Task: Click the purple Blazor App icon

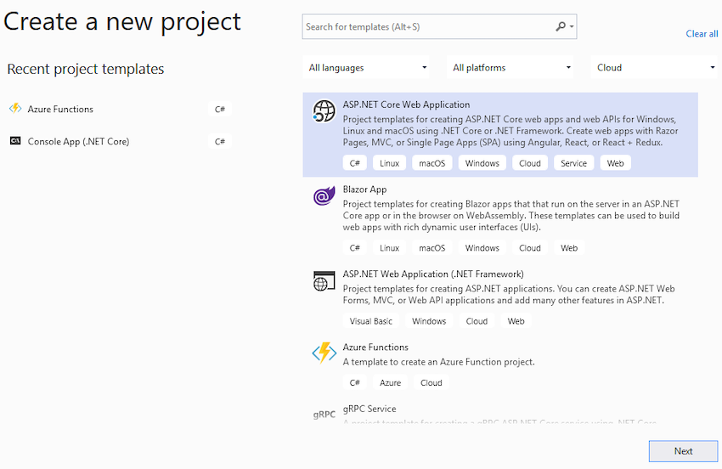Action: [x=324, y=195]
